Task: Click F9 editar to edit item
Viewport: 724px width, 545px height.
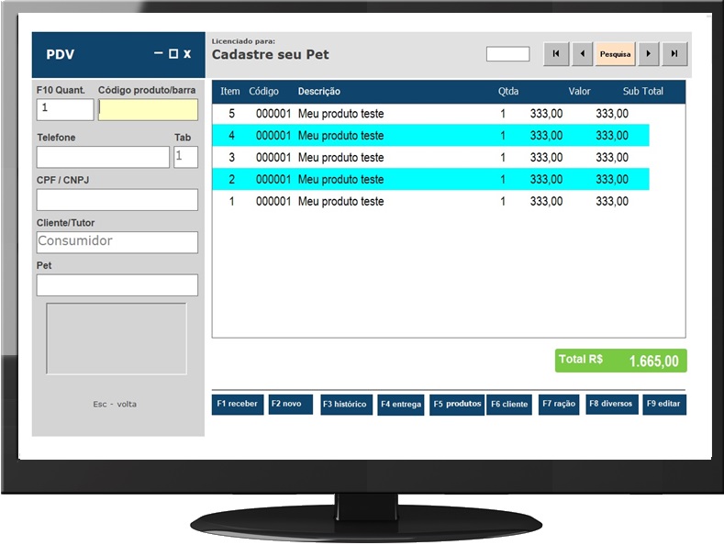Action: pos(664,405)
